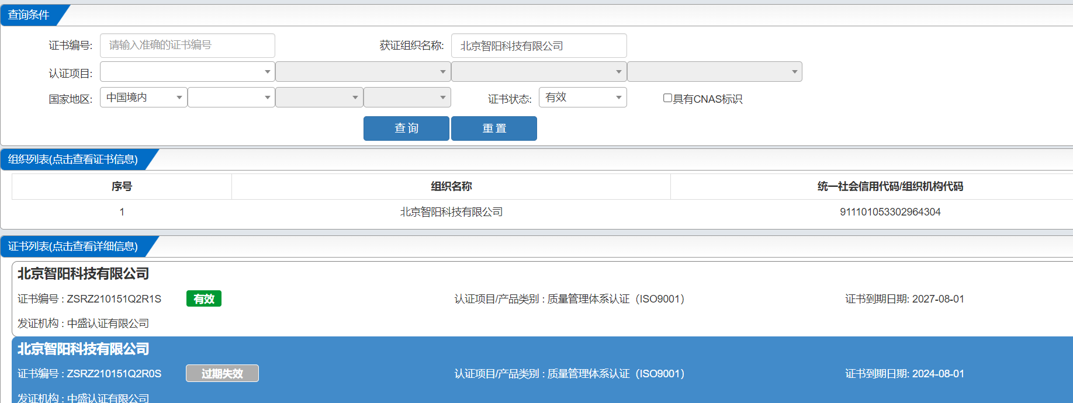Click the 重置 reset button

pos(494,128)
